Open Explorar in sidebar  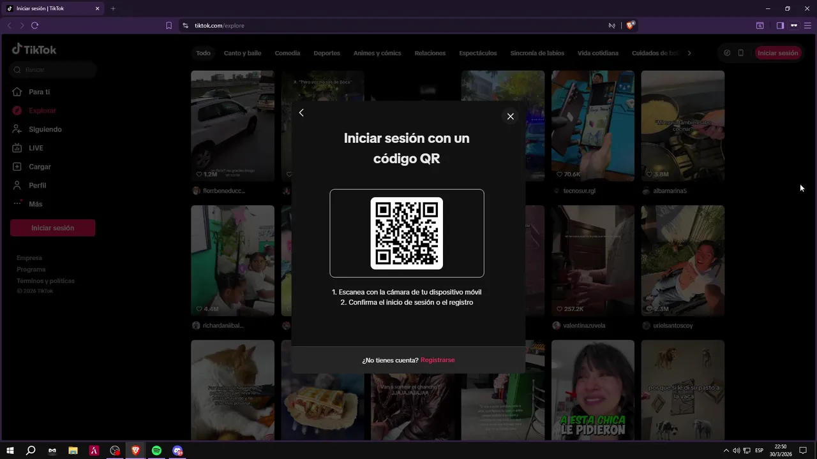click(x=35, y=110)
